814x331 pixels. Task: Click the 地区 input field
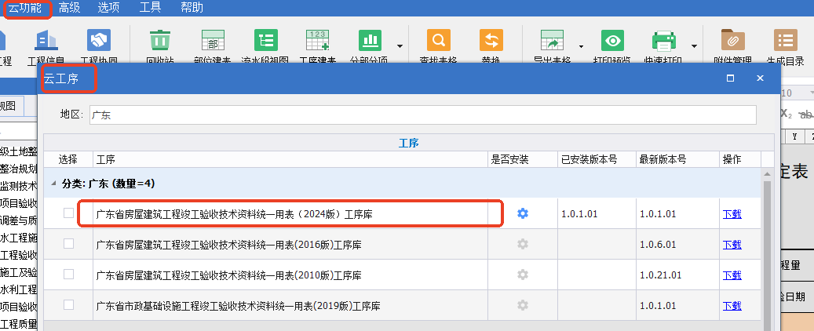[422, 115]
